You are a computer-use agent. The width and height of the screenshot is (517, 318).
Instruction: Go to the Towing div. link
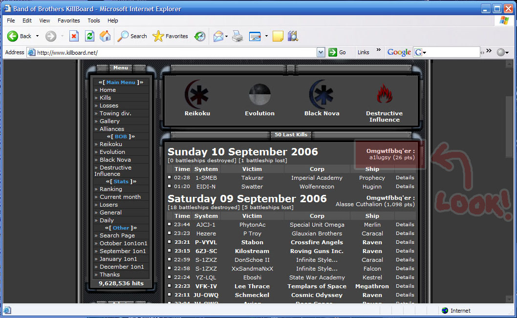115,113
